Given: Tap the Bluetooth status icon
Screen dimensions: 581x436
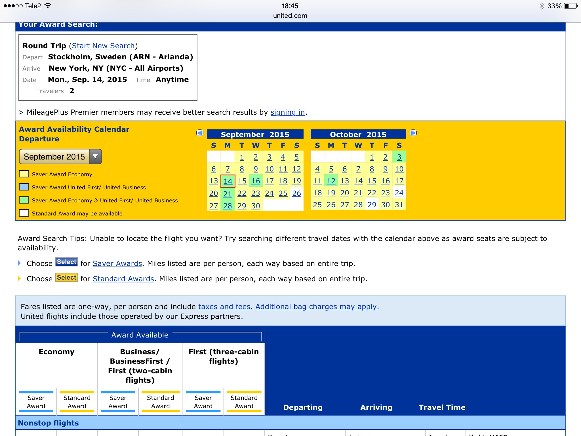Looking at the screenshot, I should 542,6.
